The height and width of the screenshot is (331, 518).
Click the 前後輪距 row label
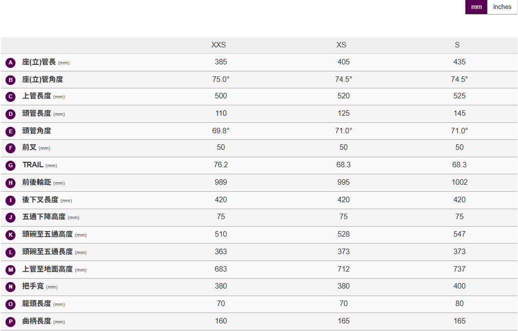(x=37, y=182)
